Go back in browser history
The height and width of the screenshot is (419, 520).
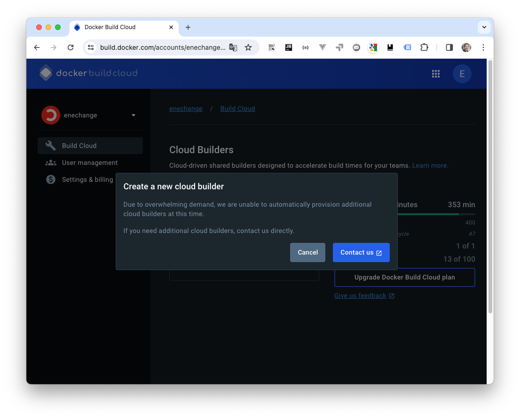(x=37, y=47)
